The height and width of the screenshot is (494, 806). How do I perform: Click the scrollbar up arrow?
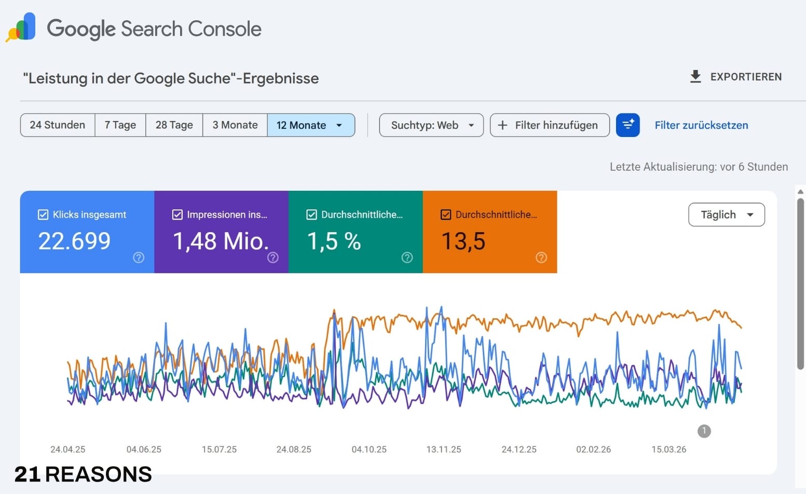pyautogui.click(x=800, y=191)
